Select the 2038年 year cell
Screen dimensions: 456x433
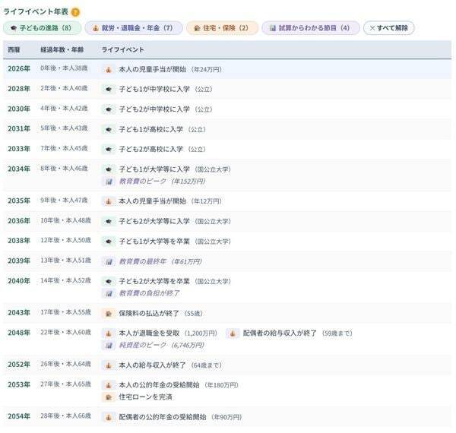click(x=19, y=241)
